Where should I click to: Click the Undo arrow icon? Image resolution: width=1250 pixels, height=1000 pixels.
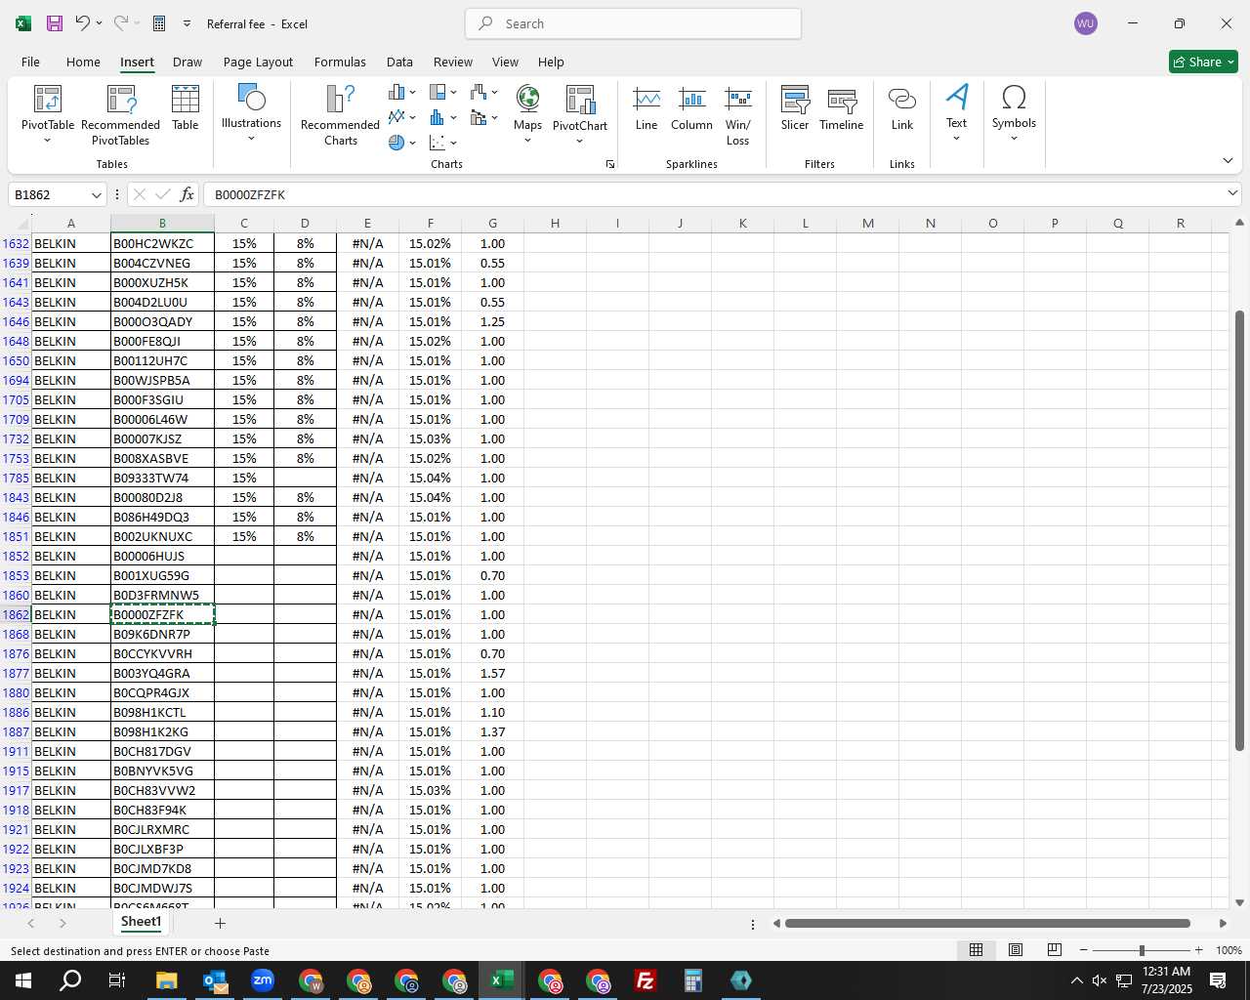point(83,23)
